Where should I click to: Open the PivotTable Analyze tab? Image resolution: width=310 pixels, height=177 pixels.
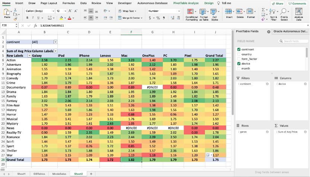coord(186,3)
